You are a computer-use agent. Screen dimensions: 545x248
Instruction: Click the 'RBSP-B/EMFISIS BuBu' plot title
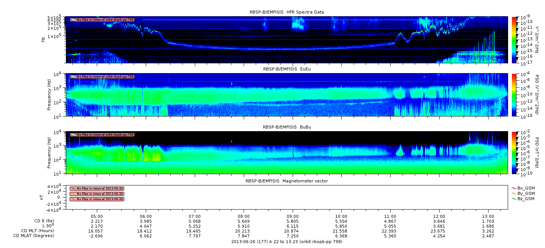pyautogui.click(x=287, y=127)
